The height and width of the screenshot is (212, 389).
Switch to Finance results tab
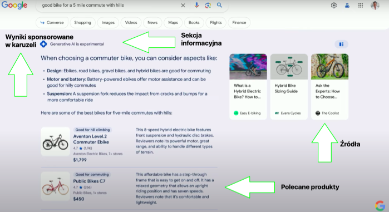239,23
